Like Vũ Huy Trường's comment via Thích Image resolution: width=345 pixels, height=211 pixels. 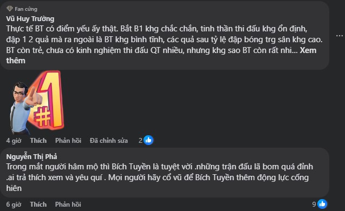click(38, 141)
